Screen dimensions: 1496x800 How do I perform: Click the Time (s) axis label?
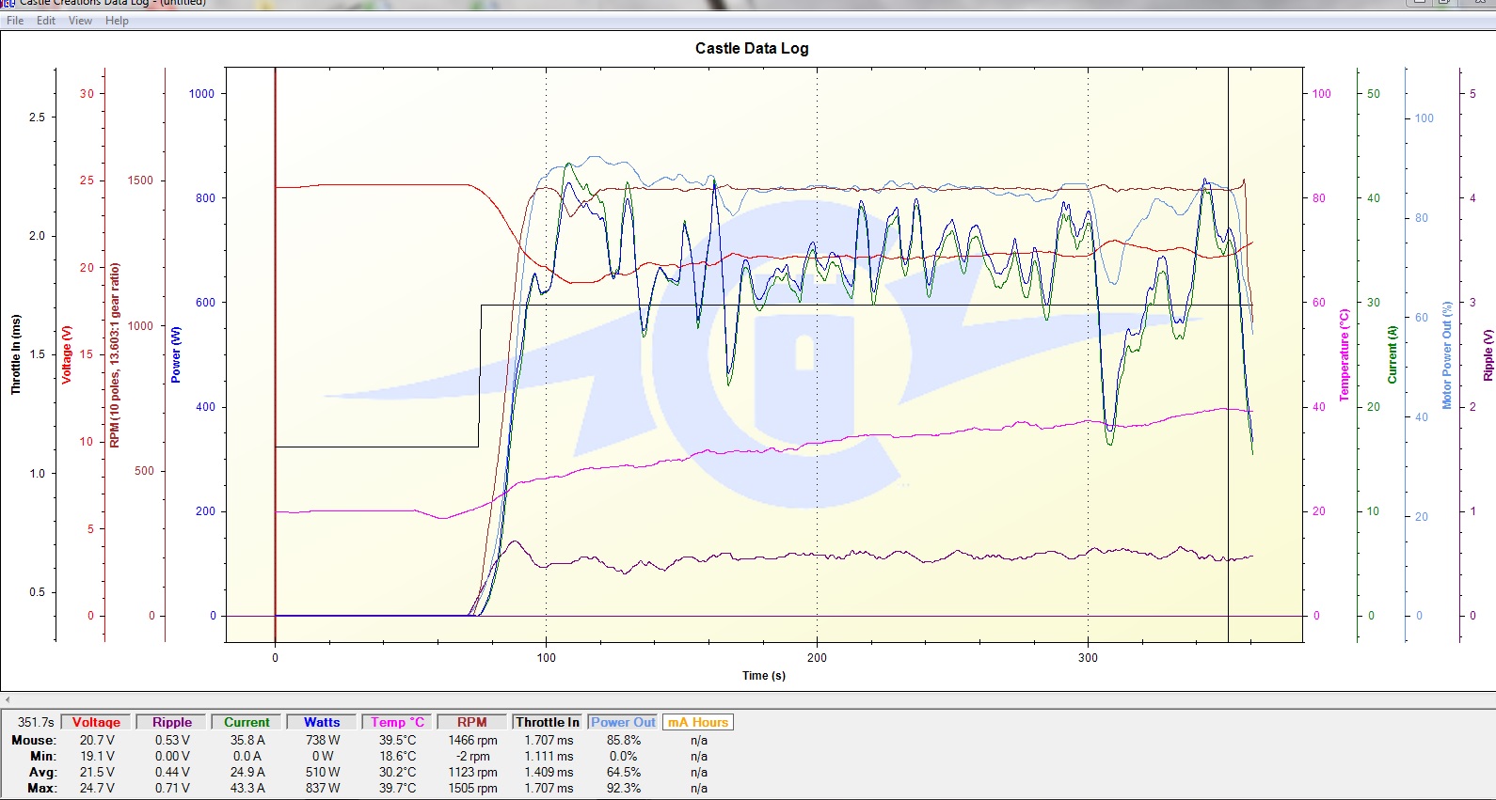point(764,675)
